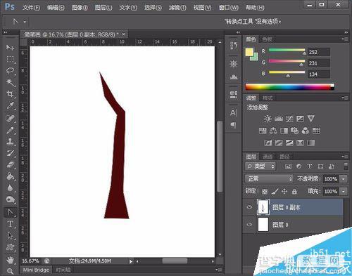Select the Clone Stamp tool
352x276 pixels.
(x=10, y=142)
